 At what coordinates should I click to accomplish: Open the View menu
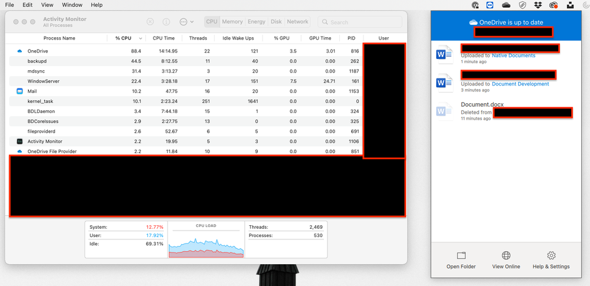(47, 5)
